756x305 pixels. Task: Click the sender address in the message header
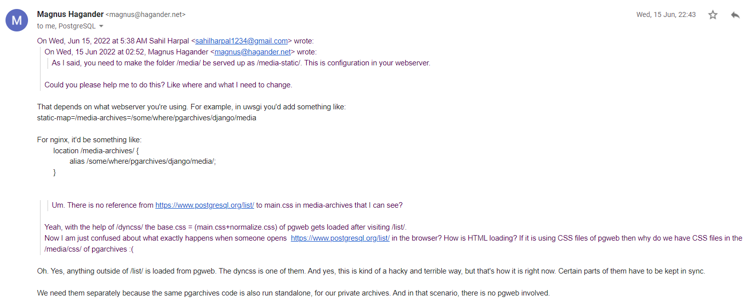tap(146, 15)
